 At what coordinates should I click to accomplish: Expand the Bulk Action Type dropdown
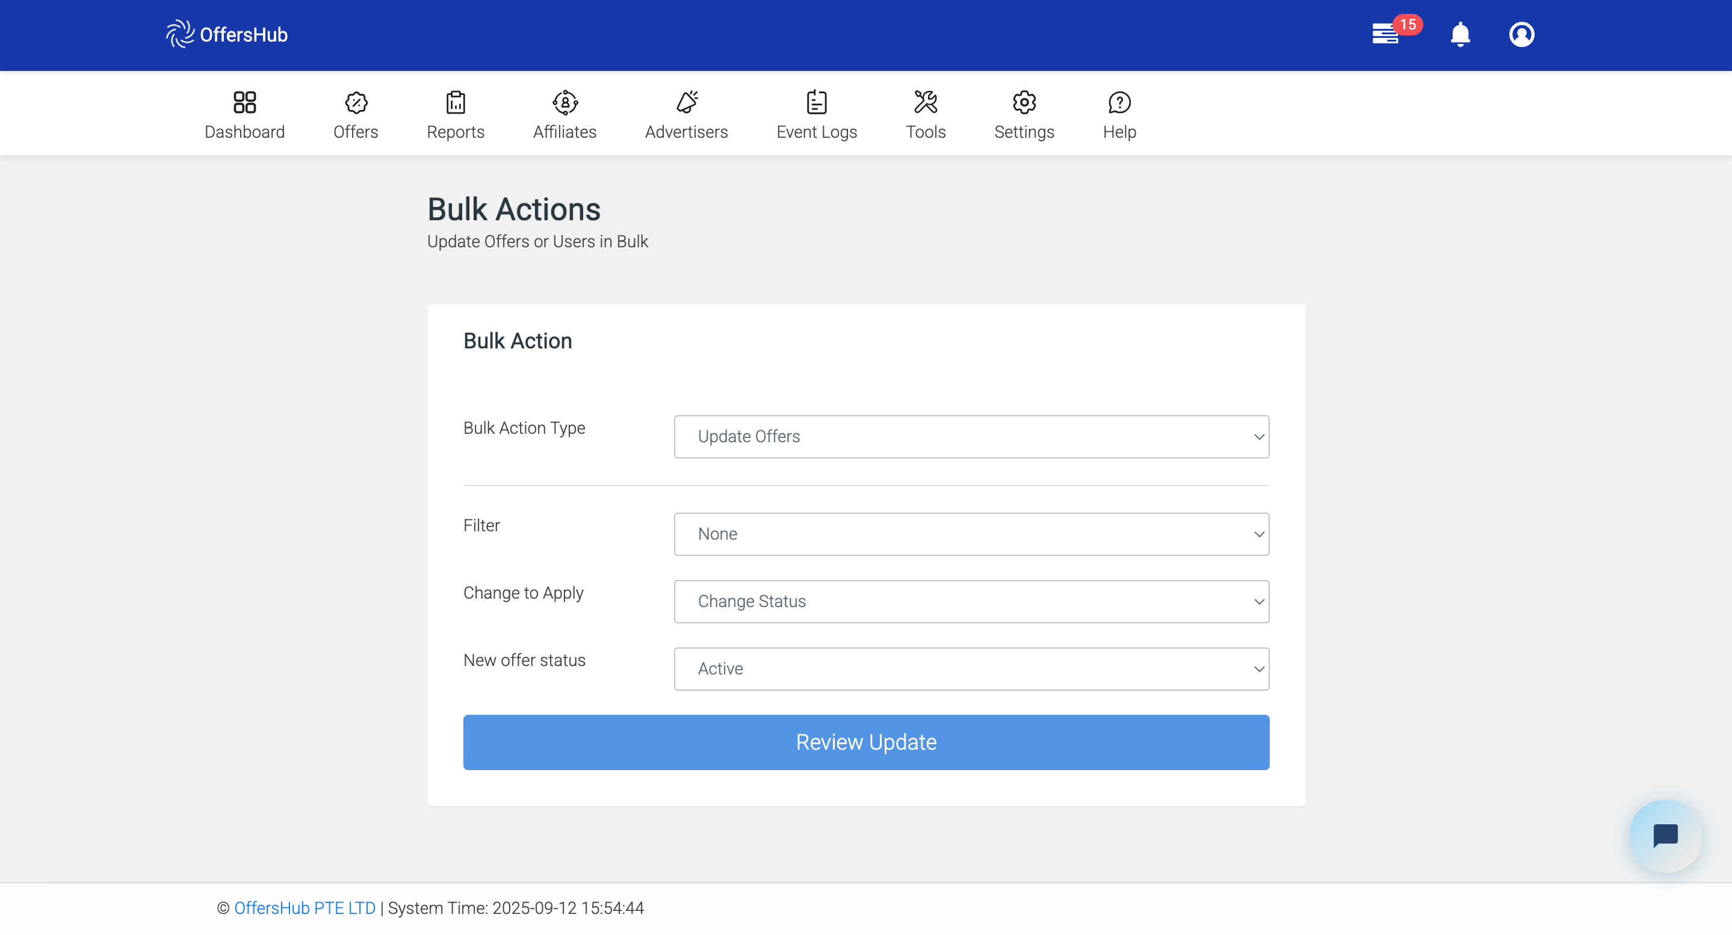(971, 437)
